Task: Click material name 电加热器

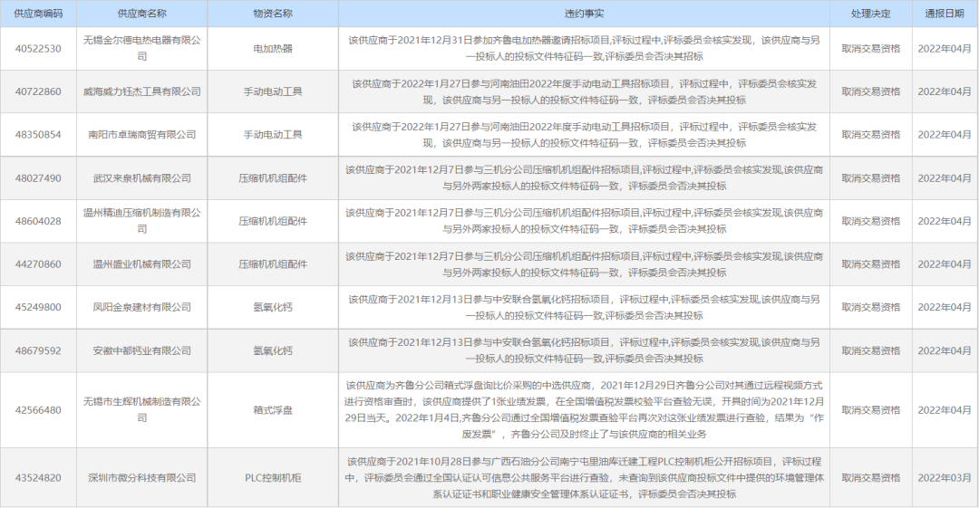Action: pyautogui.click(x=273, y=49)
